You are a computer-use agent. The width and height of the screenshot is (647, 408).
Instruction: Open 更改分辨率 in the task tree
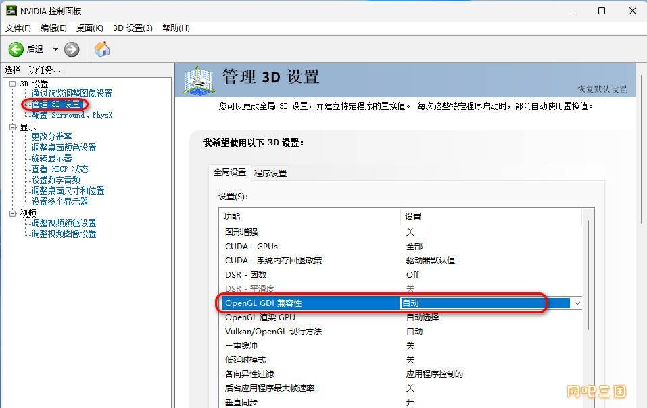click(x=51, y=136)
